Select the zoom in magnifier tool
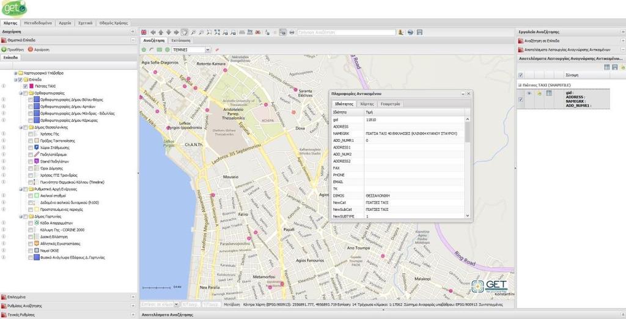Image resolution: width=626 pixels, height=319 pixels. [193, 32]
